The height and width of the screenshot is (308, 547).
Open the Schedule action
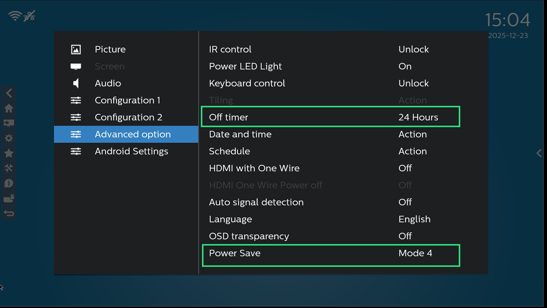tap(412, 152)
